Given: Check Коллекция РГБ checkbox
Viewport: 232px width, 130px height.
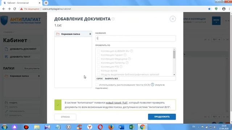Looking at the screenshot, I should pyautogui.click(x=99, y=66).
